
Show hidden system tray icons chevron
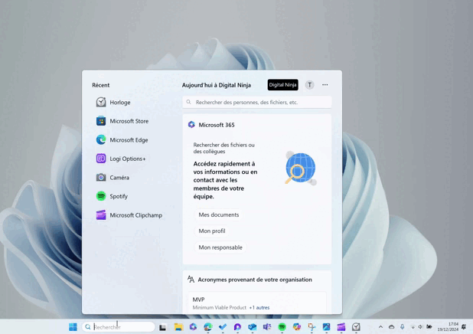click(x=380, y=327)
